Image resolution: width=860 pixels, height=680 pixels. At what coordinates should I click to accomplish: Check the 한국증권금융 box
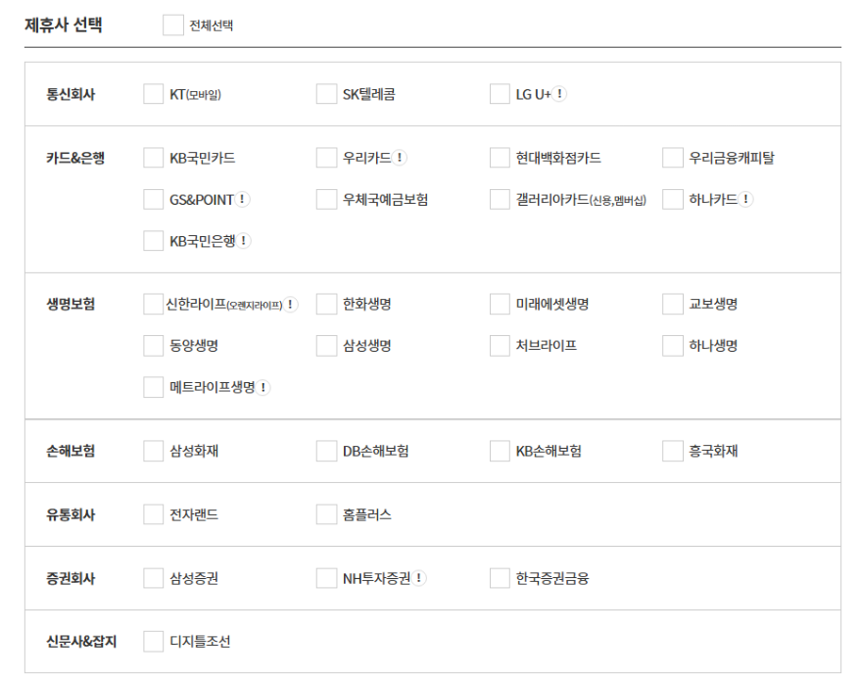(500, 578)
